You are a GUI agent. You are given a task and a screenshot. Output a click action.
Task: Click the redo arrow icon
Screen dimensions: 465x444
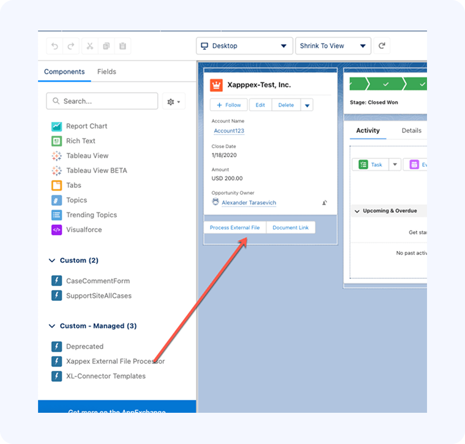(x=71, y=46)
